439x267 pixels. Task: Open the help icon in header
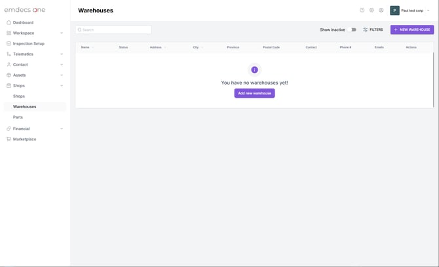(362, 10)
